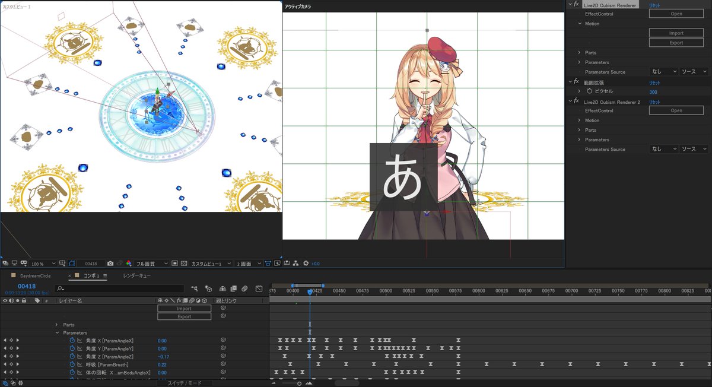712x387 pixels.
Task: Expand Parts under Live2D Cubism Renderer
Action: [580, 53]
